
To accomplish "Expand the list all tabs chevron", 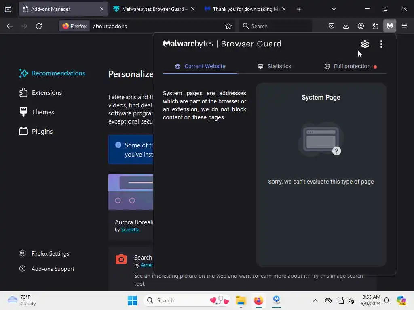I will click(x=334, y=9).
